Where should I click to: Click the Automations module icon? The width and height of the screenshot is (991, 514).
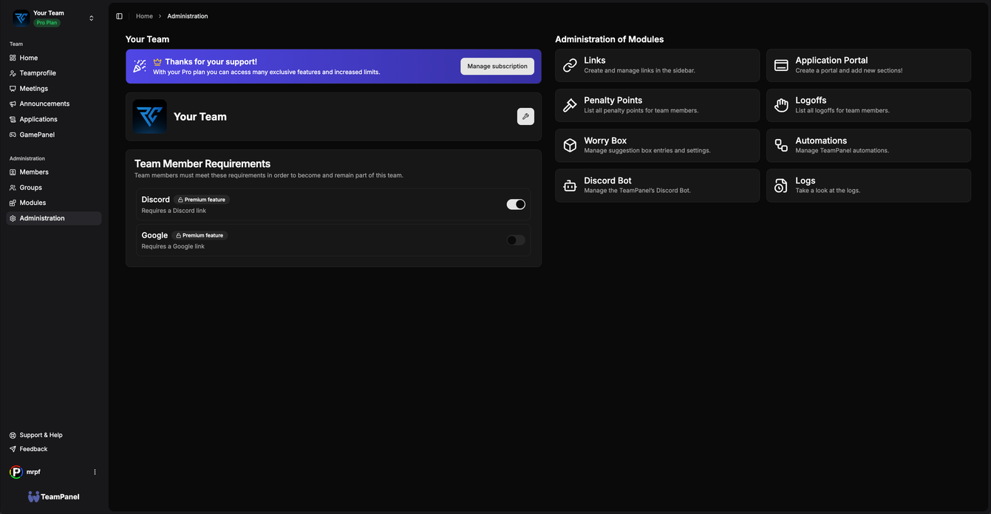[781, 145]
